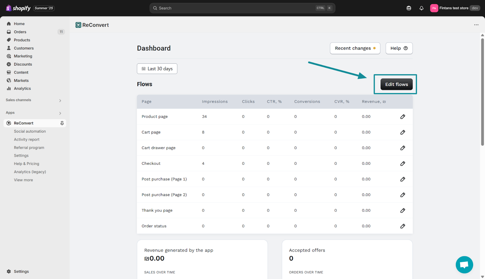Click the Revenue generated by the app card

202,259
